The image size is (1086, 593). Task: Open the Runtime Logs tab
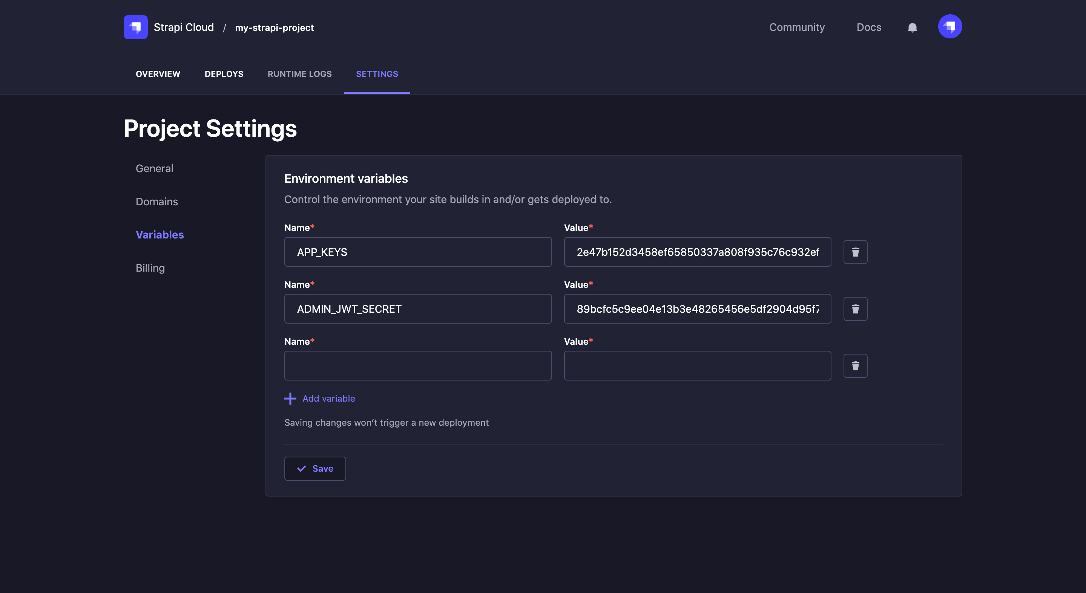point(299,74)
